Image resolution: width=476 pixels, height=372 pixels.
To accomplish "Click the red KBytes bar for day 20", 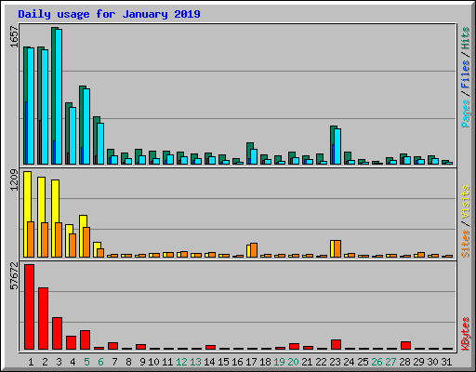I will pos(294,346).
